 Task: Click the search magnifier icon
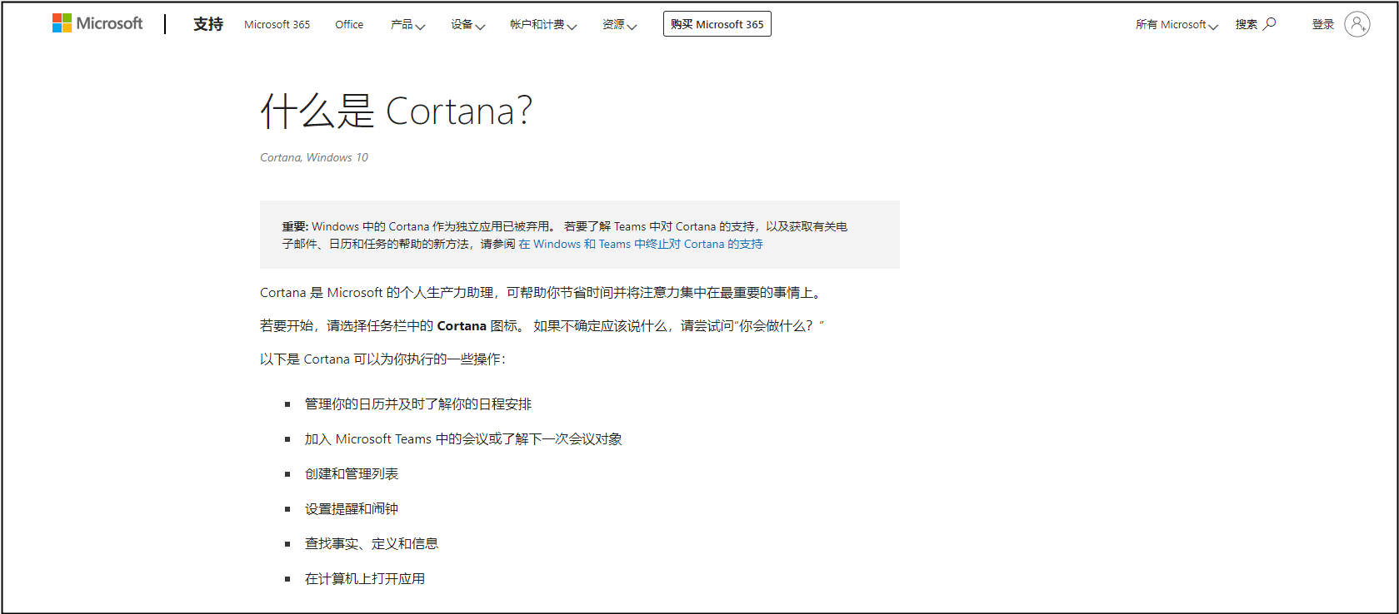tap(1270, 24)
